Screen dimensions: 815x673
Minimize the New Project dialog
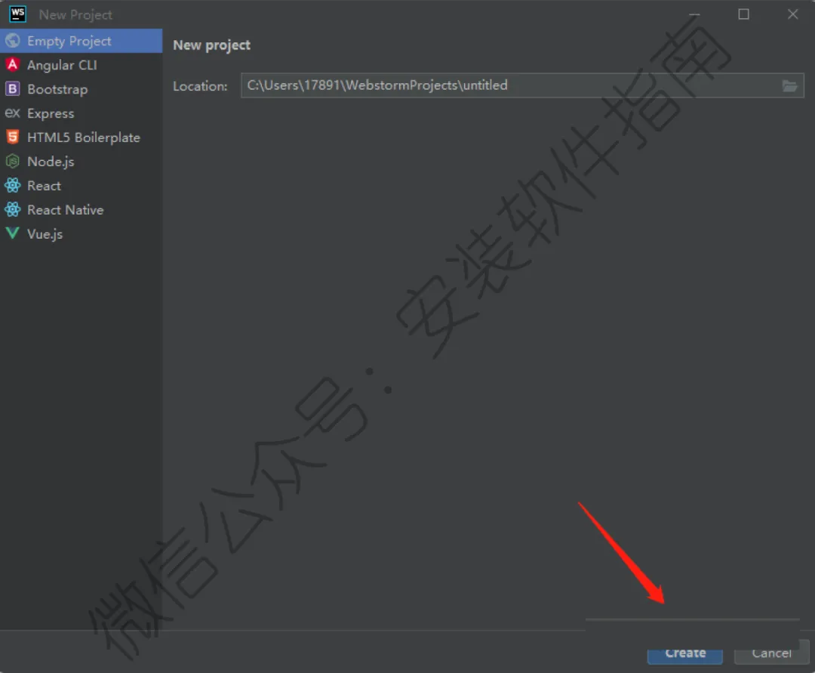pyautogui.click(x=694, y=14)
